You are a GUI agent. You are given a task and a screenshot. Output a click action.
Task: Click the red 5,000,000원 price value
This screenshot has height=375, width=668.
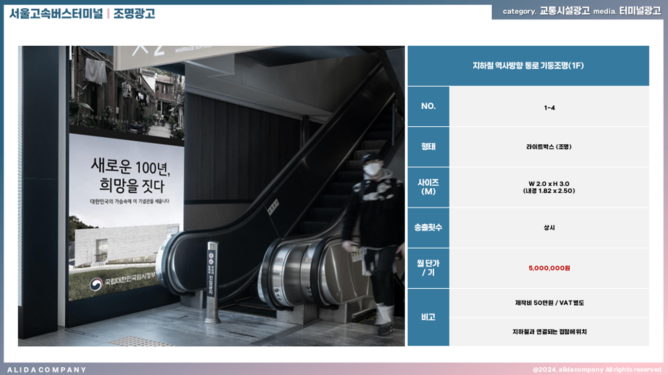(x=549, y=268)
